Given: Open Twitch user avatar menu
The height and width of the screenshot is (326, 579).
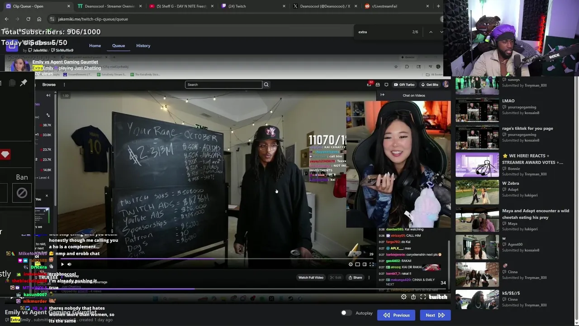Looking at the screenshot, I should [x=446, y=85].
